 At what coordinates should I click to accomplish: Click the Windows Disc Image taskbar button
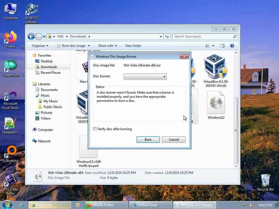(x=195, y=205)
